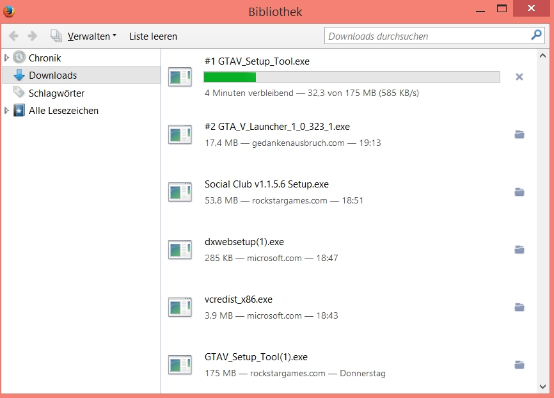Screen dimensions: 554x398
Task: Expand the Chronik tree node
Action: pyautogui.click(x=6, y=57)
